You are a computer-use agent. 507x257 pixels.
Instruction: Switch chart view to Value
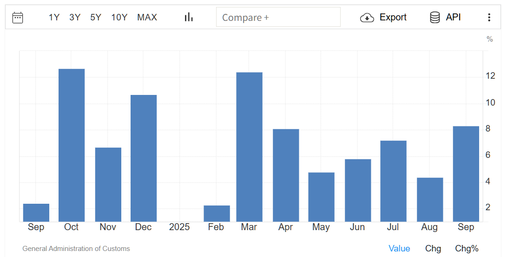click(399, 249)
